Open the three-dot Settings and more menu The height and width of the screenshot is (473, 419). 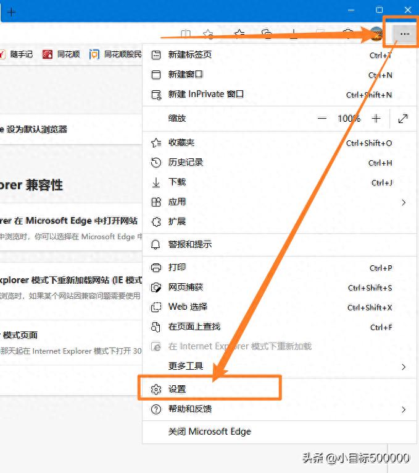(x=404, y=34)
